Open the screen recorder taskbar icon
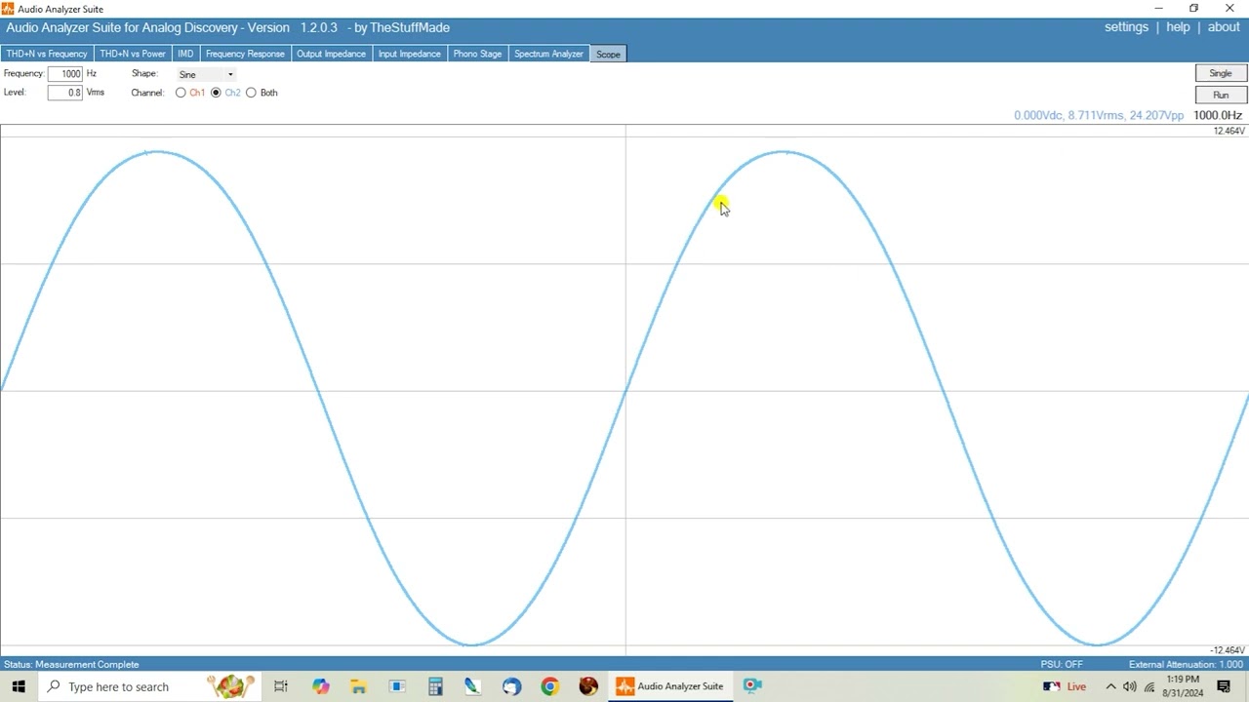 tap(752, 686)
